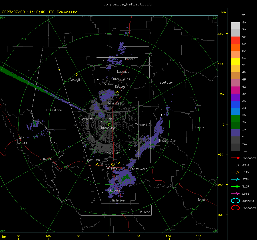Click the ThreeHills label
257x240 pixels.
click(144, 125)
